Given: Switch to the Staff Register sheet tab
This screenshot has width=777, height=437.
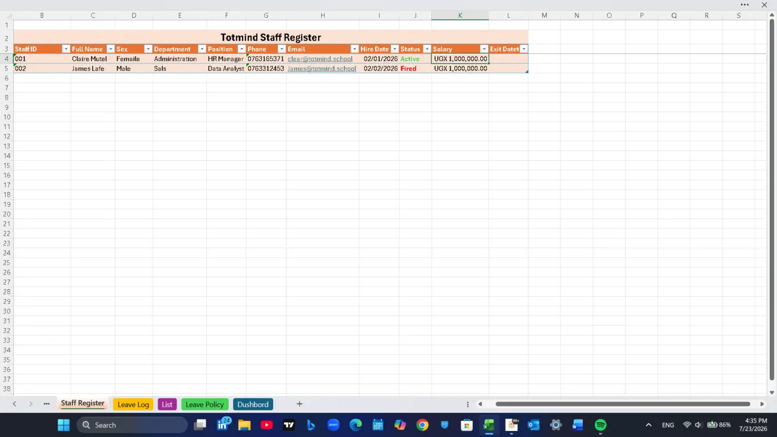Looking at the screenshot, I should click(x=83, y=403).
